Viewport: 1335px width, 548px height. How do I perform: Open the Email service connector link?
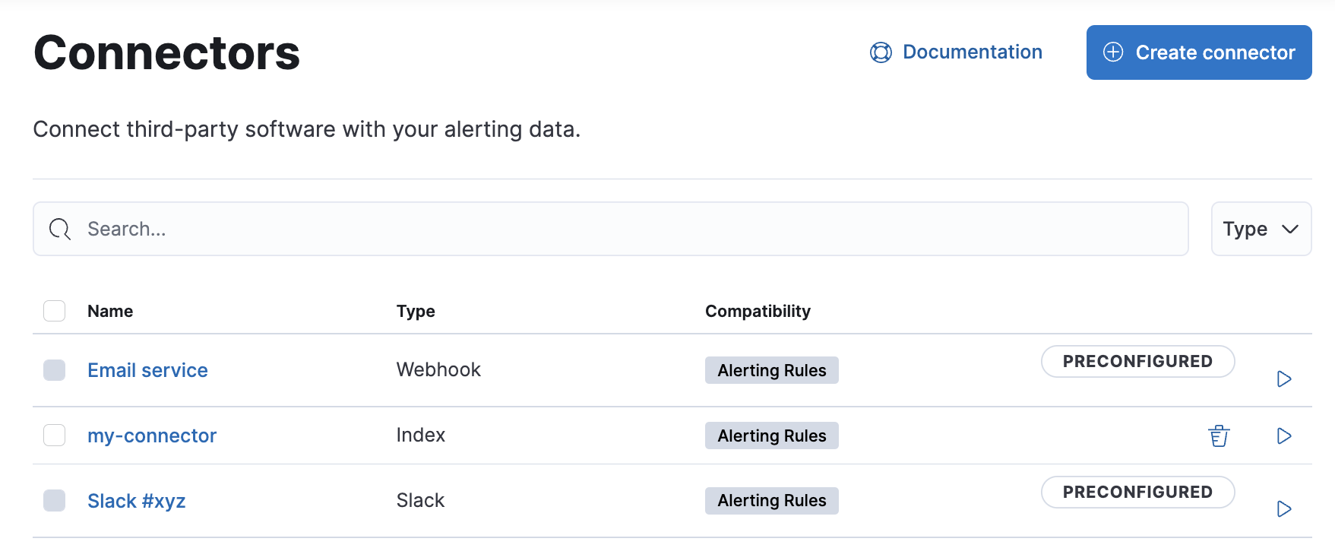147,370
